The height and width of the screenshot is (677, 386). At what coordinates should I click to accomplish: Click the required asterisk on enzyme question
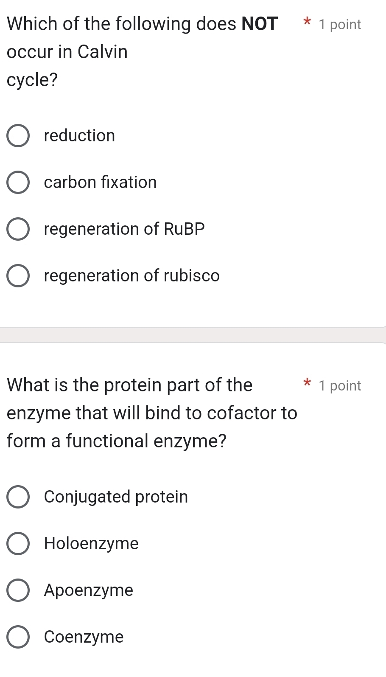(306, 384)
